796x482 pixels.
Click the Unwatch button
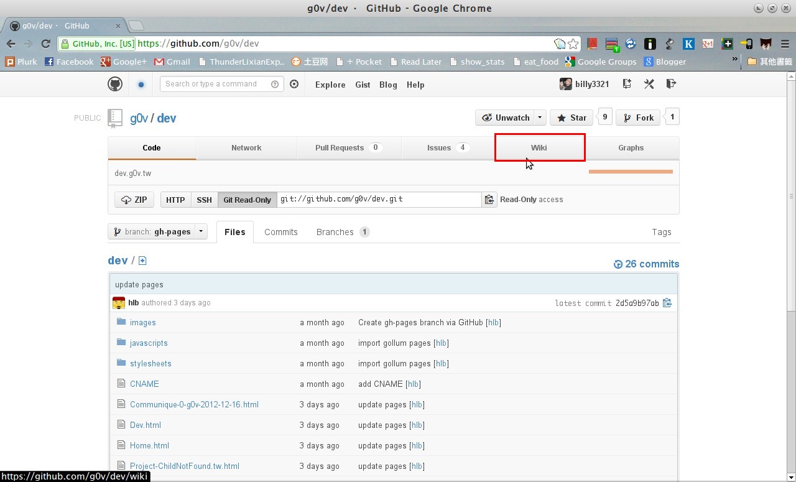click(x=505, y=118)
